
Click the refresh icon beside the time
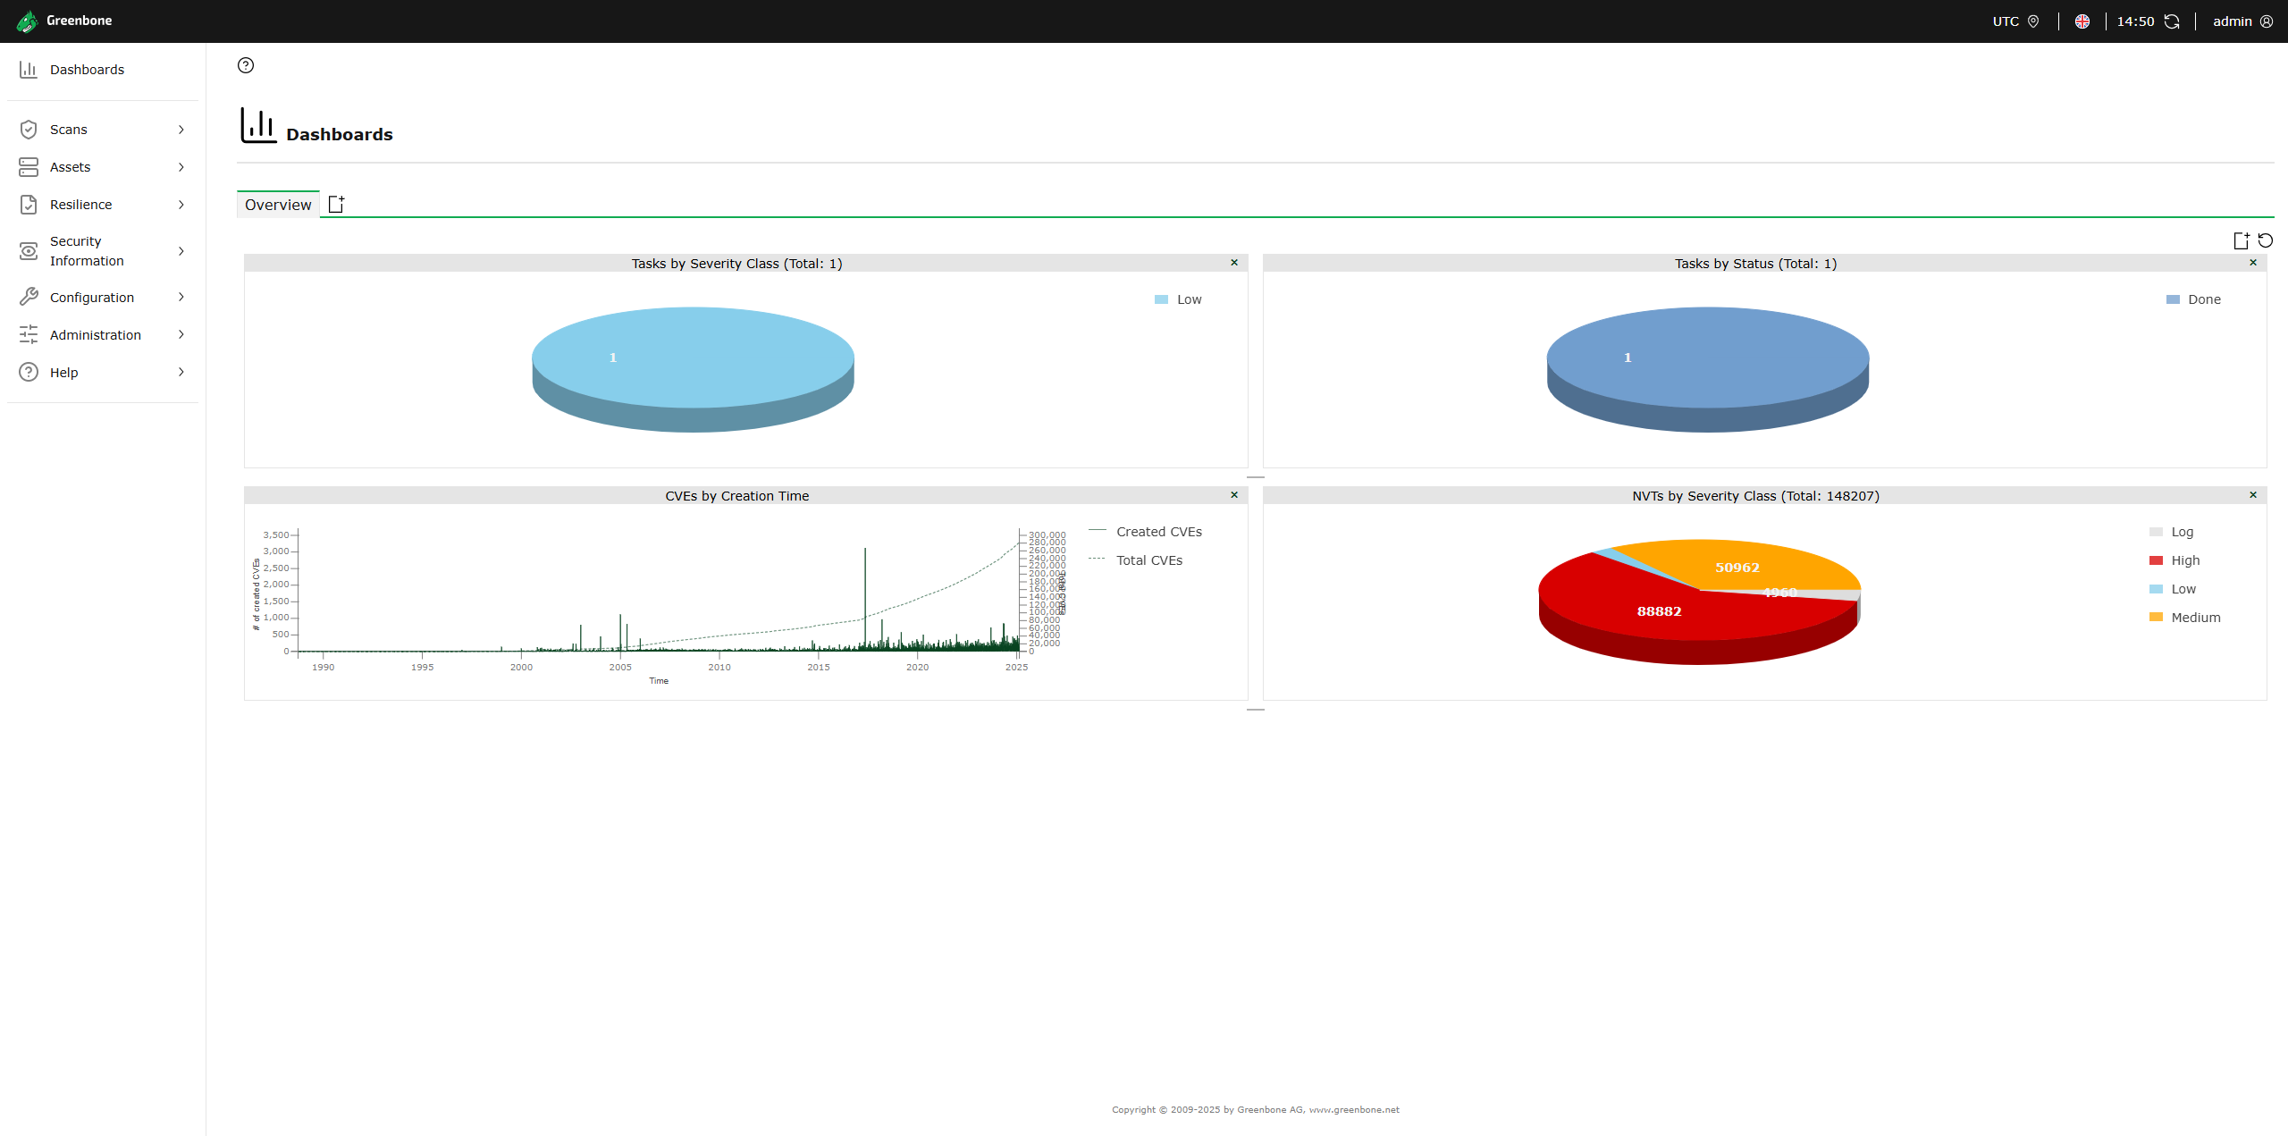coord(2172,21)
